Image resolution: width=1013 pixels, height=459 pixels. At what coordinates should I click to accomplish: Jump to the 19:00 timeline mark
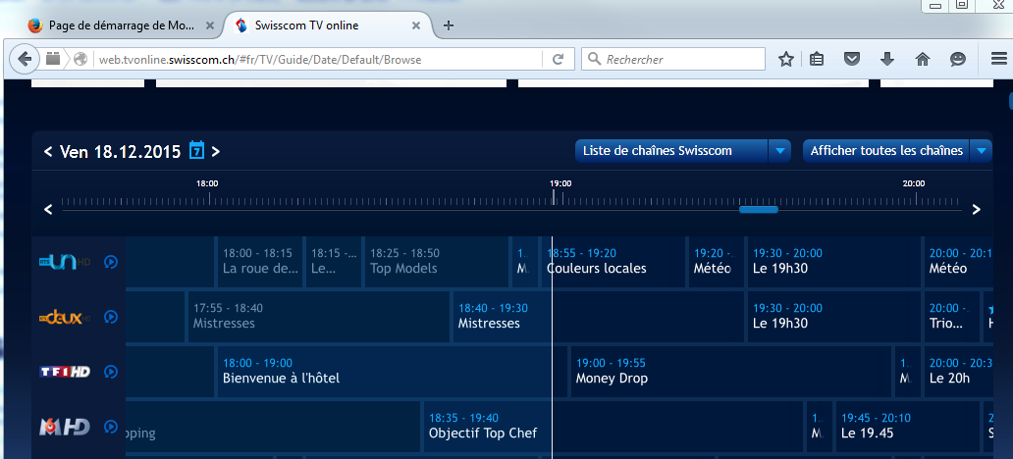click(560, 183)
